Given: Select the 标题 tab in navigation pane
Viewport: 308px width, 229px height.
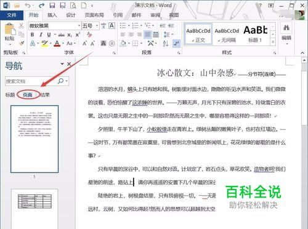Looking at the screenshot, I should click(10, 95).
